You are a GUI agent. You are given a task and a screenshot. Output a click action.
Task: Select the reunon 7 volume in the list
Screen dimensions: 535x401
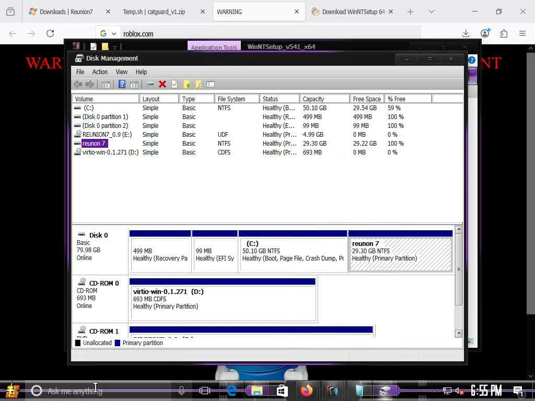[x=267, y=143]
